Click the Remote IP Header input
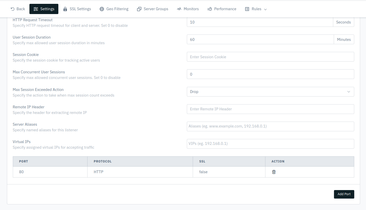The image size is (366, 210). pos(271,109)
